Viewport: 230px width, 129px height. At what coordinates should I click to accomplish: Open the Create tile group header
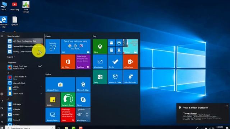48,36
